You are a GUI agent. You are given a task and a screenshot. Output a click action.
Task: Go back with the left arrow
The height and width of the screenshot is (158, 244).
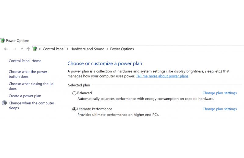(x=6, y=49)
